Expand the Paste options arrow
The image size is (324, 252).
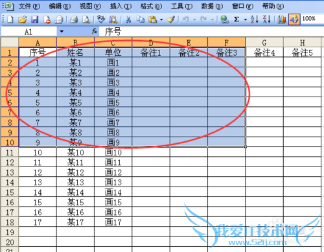161,19
